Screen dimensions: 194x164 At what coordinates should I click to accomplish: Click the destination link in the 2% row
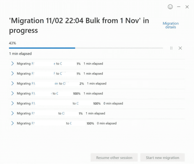click(x=64, y=83)
